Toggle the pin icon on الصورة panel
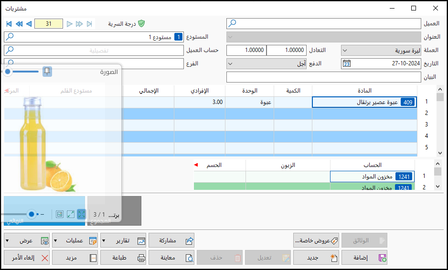 (x=47, y=72)
